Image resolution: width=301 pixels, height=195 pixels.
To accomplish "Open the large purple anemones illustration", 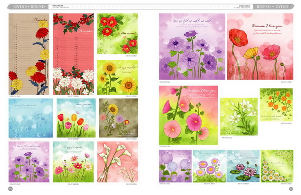I will (x=192, y=47).
